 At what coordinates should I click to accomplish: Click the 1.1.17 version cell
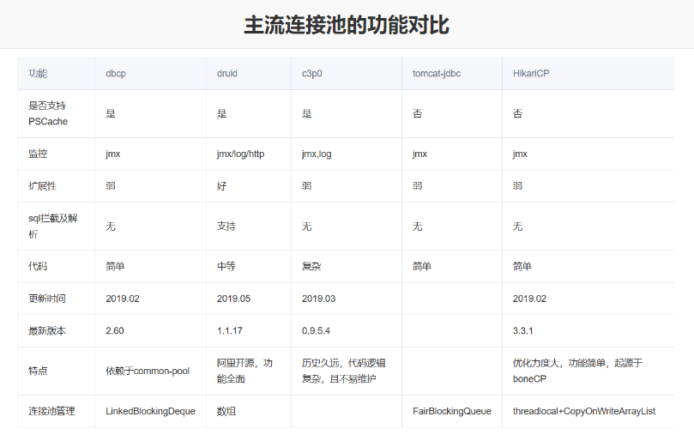230,329
